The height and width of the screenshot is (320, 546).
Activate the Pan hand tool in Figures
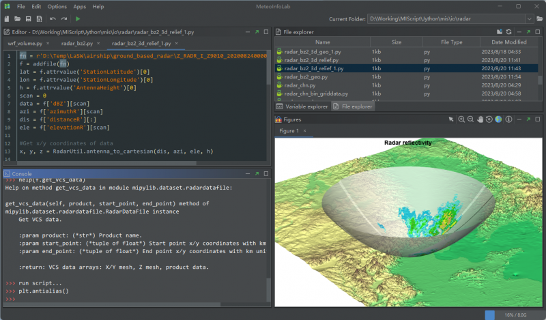click(x=480, y=119)
